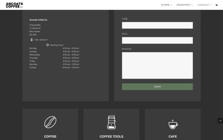Submit the contact form
The height and width of the screenshot is (140, 223).
coord(157,87)
